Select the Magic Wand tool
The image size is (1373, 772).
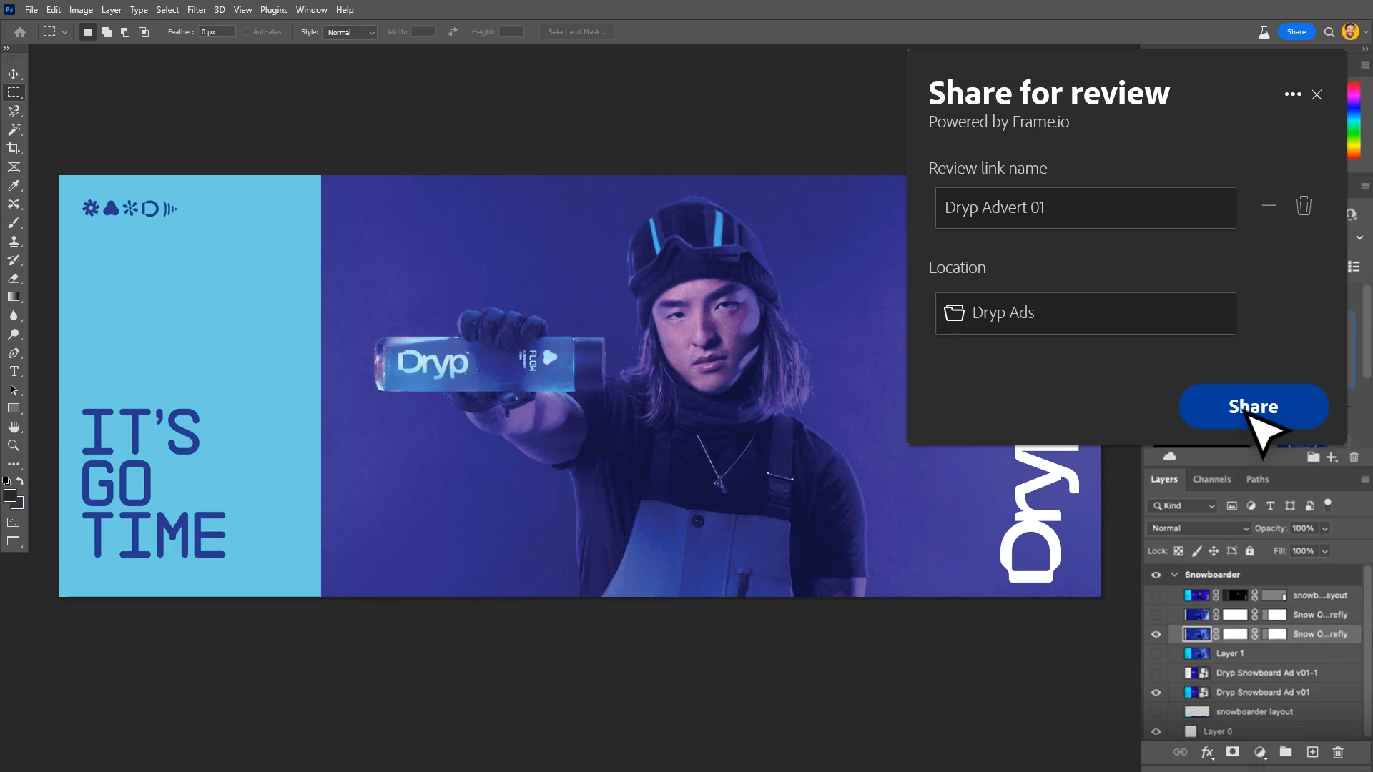[x=14, y=129]
